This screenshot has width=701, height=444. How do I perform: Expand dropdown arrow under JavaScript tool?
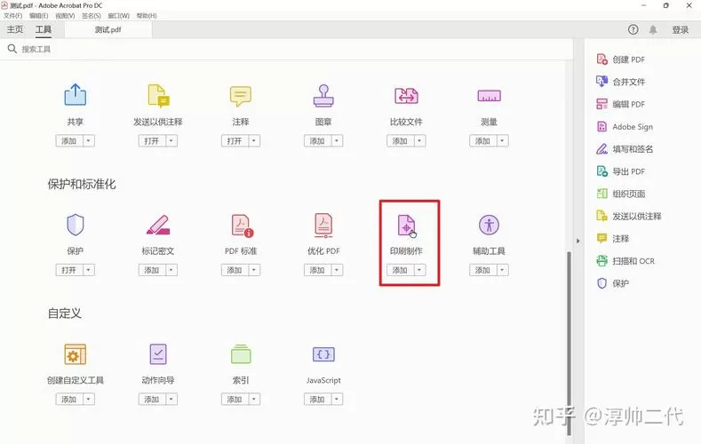coord(337,400)
